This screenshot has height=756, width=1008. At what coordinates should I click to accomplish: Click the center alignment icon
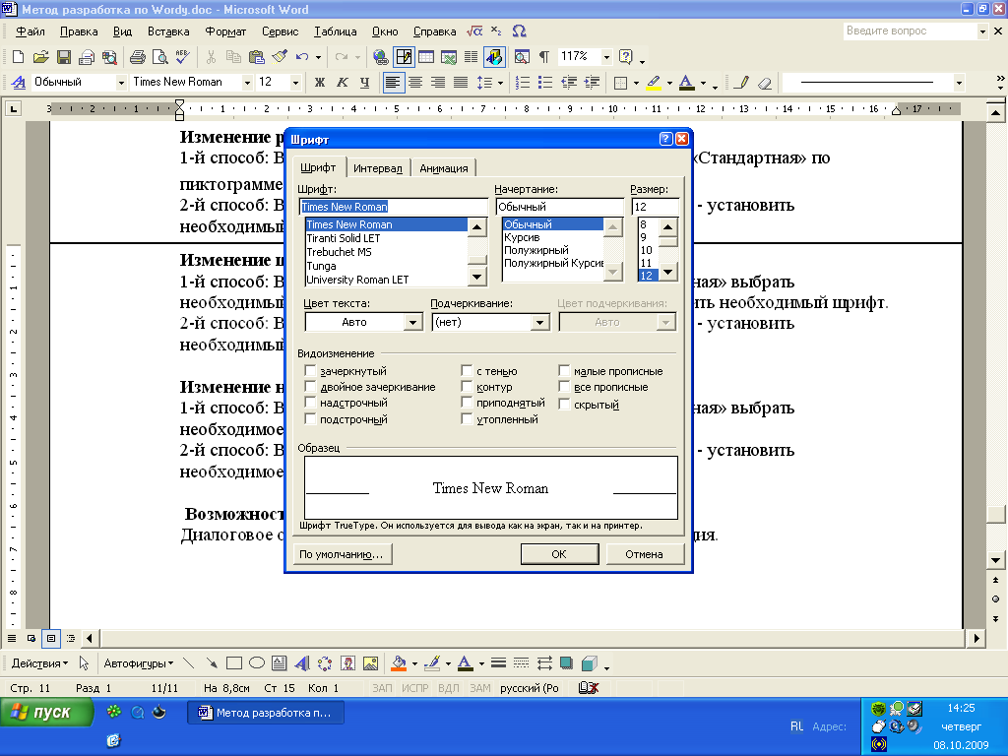pos(414,83)
